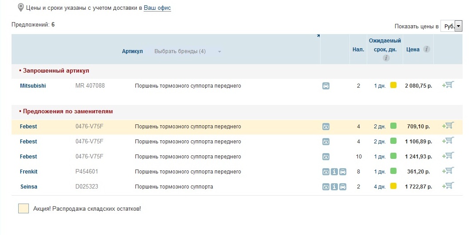
Task: Open photo icon in Febest 1 241,93 row
Action: click(x=326, y=157)
